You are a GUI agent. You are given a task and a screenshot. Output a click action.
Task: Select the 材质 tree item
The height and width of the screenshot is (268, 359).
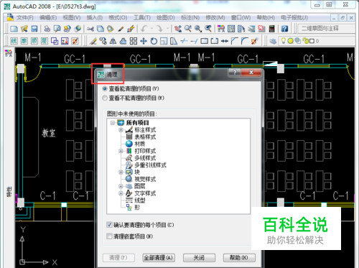(x=140, y=144)
